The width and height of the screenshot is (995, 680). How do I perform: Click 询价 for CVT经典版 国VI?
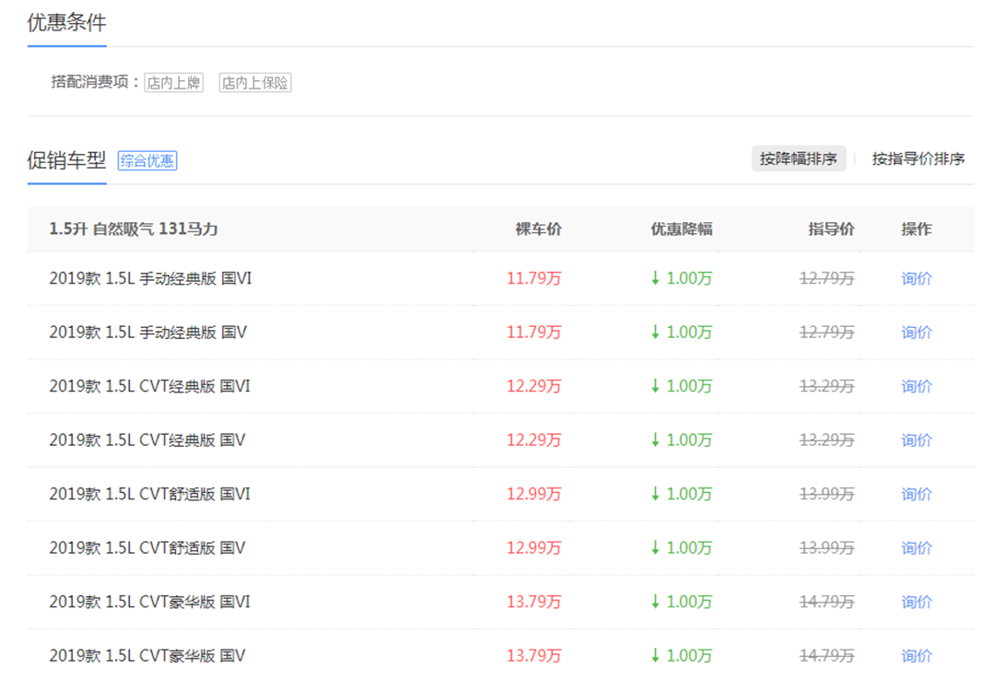(x=916, y=386)
